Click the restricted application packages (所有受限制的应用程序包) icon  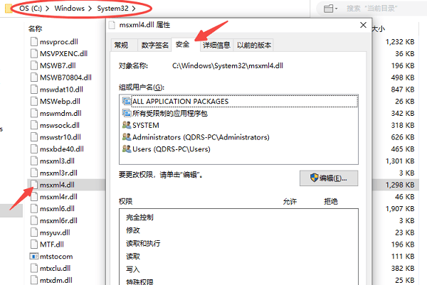[x=127, y=113]
